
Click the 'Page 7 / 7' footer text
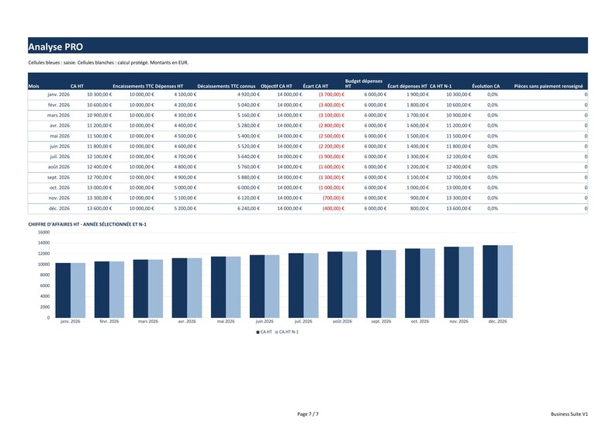[308, 414]
